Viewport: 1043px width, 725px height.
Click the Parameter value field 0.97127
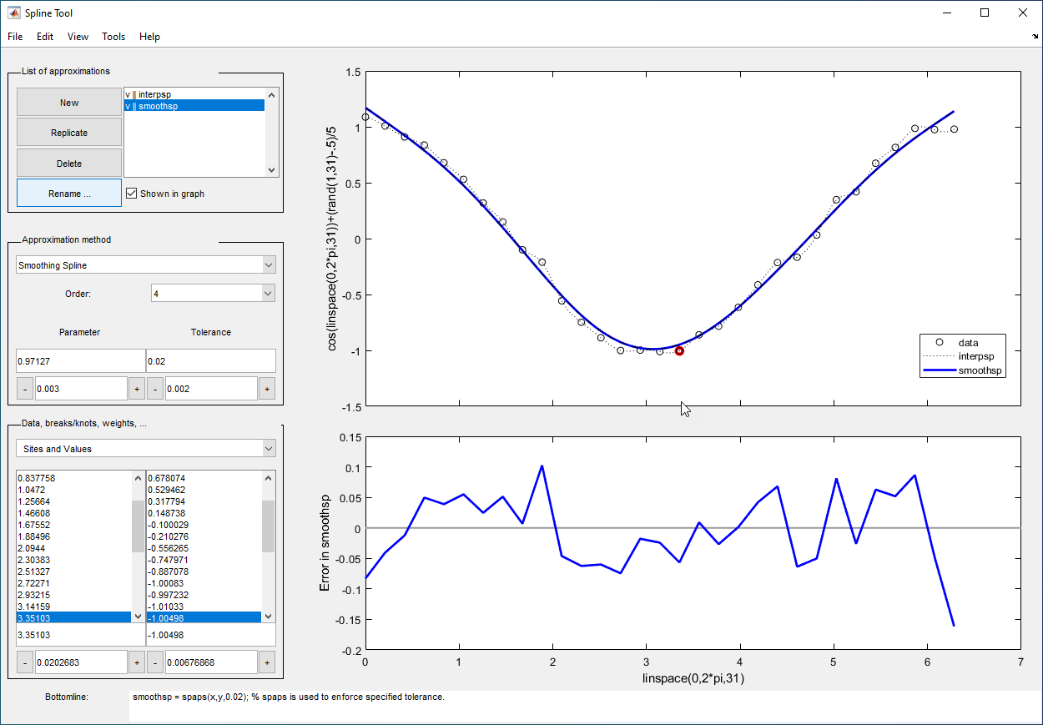tap(80, 360)
